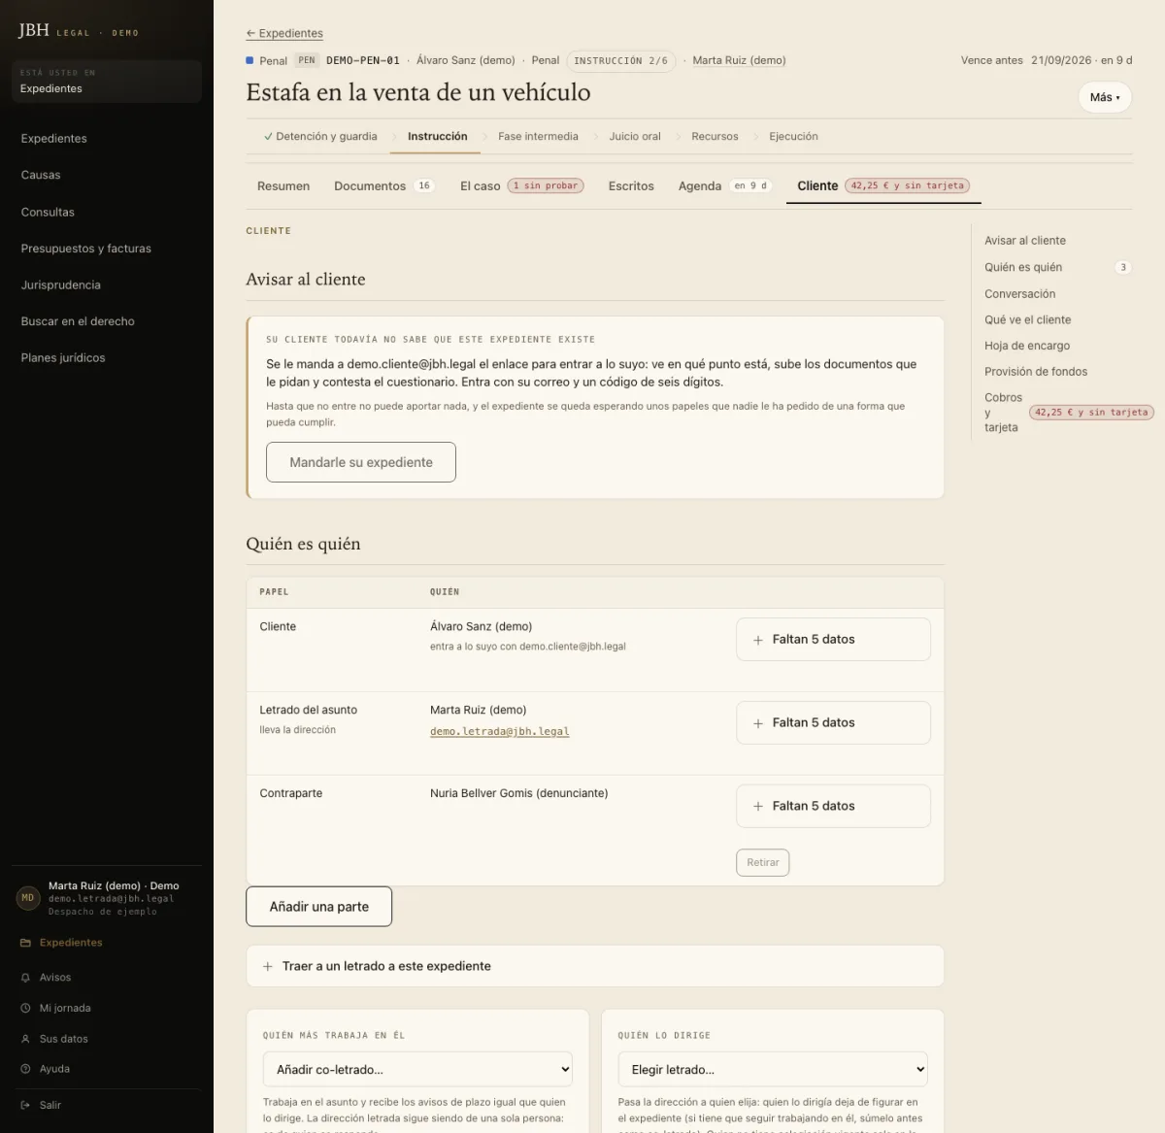The image size is (1165, 1133).
Task: Open Avisos via the bell icon
Action: (x=25, y=978)
